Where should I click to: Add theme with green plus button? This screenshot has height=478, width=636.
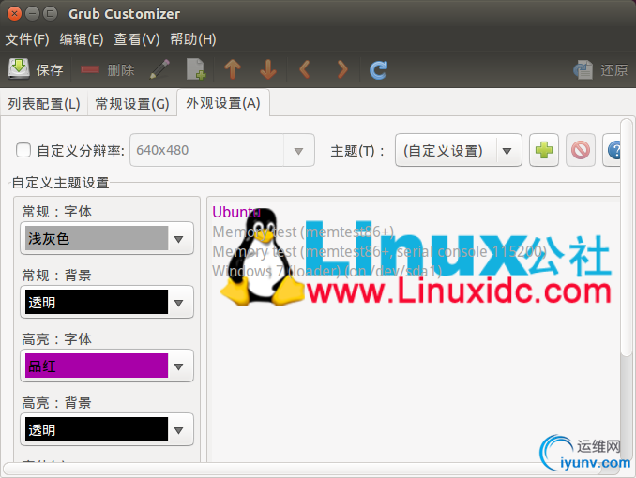tap(544, 150)
